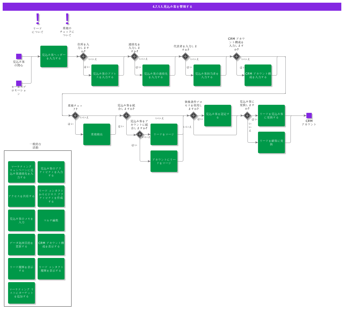Select the 見込み客を統合しますか? gateway diamond
Image resolution: width=344 pixels, height=309 pixels.
126,116
